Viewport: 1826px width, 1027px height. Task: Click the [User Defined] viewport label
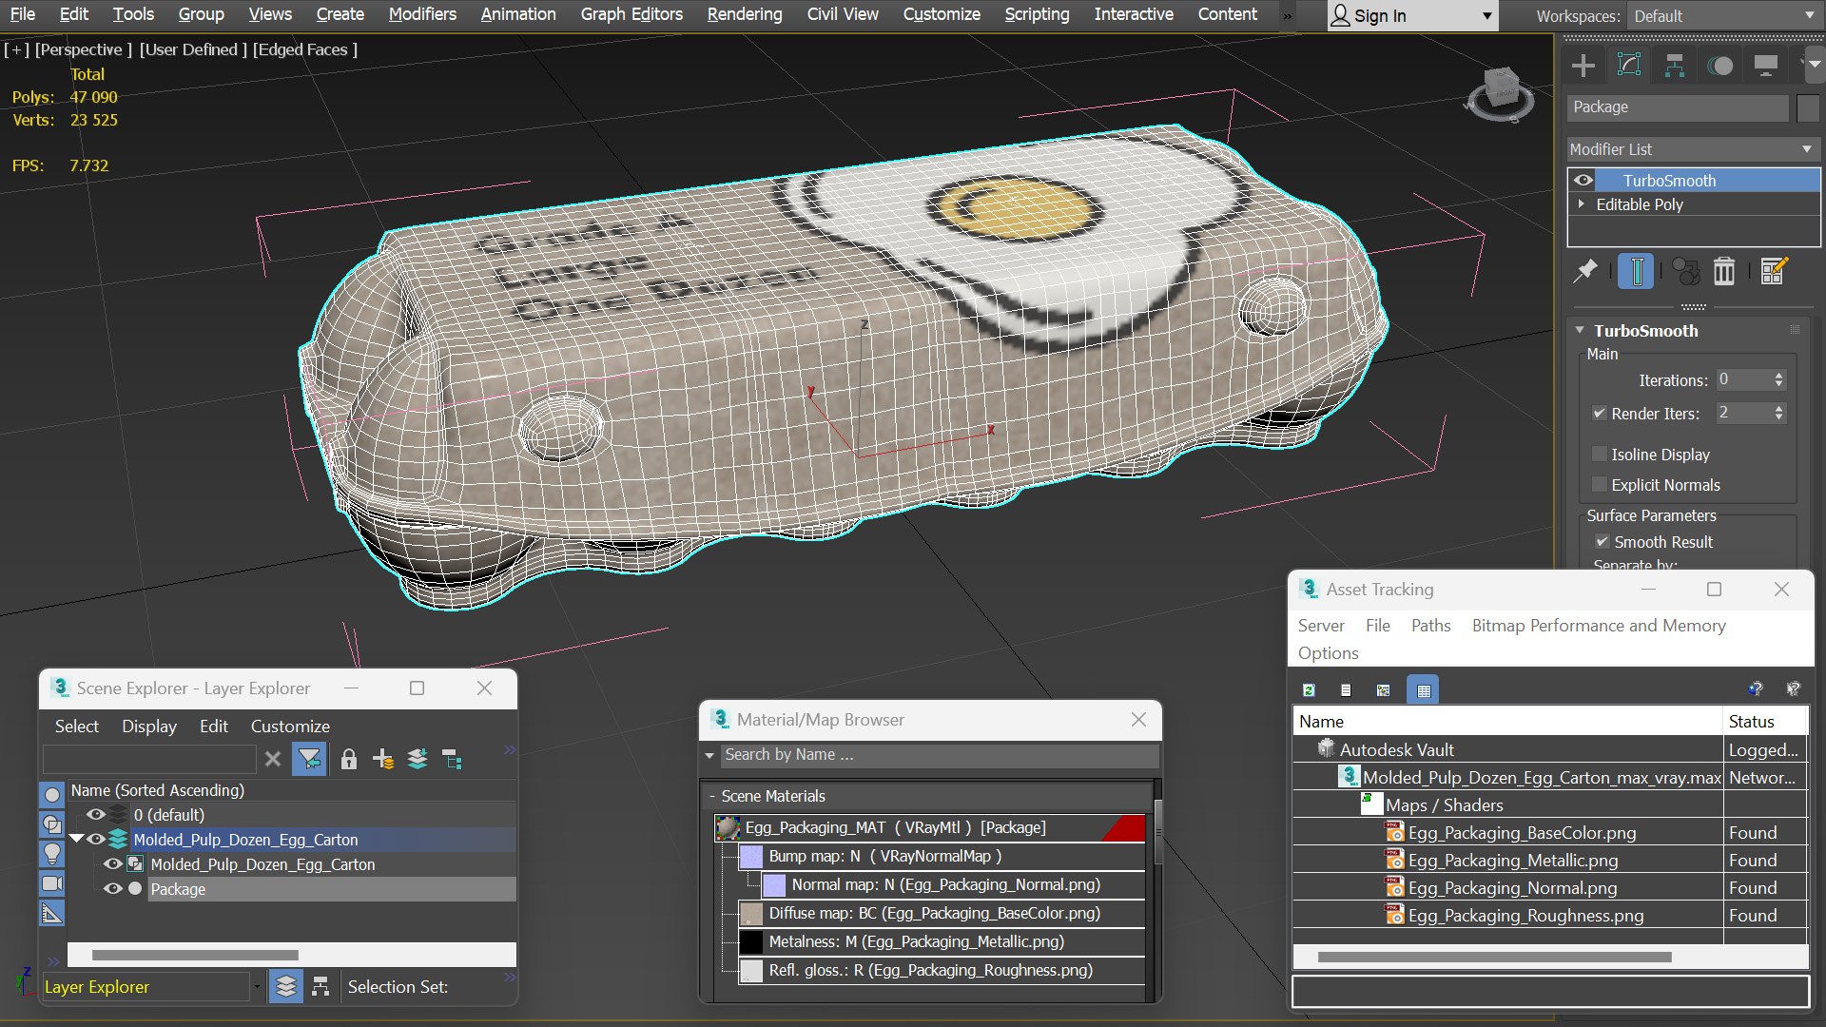(x=193, y=49)
